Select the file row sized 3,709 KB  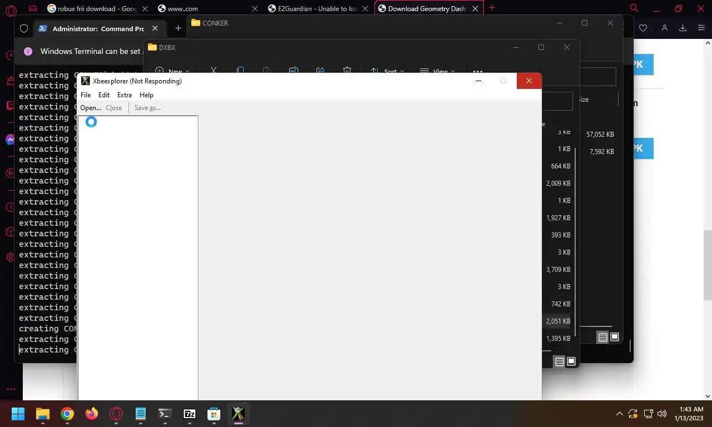558,270
